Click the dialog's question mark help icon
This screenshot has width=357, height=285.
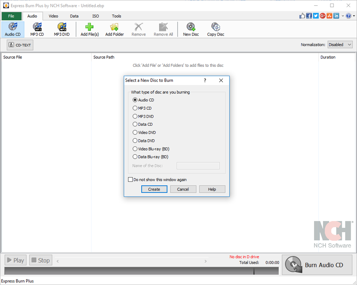tap(205, 80)
